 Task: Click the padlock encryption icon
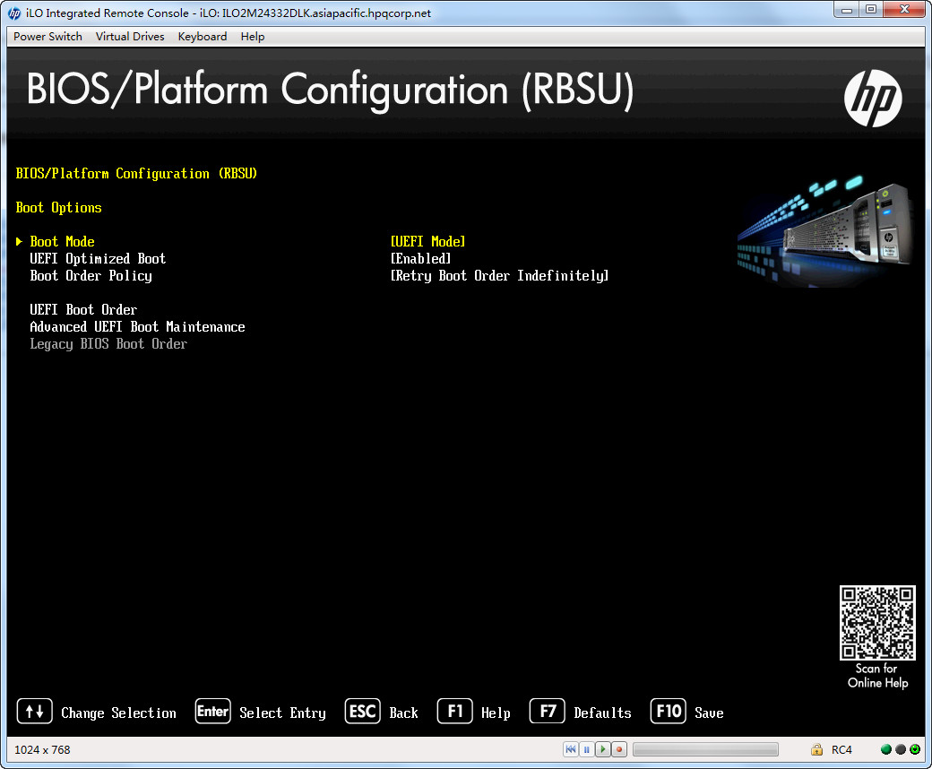tap(816, 749)
